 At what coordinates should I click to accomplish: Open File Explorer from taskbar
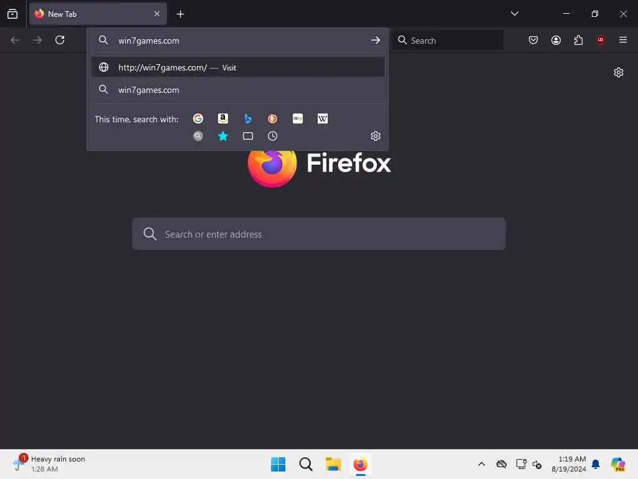[x=333, y=464]
